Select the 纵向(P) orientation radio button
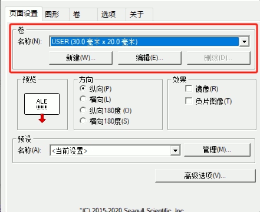Viewport: 260px width, 212px height. (x=83, y=88)
